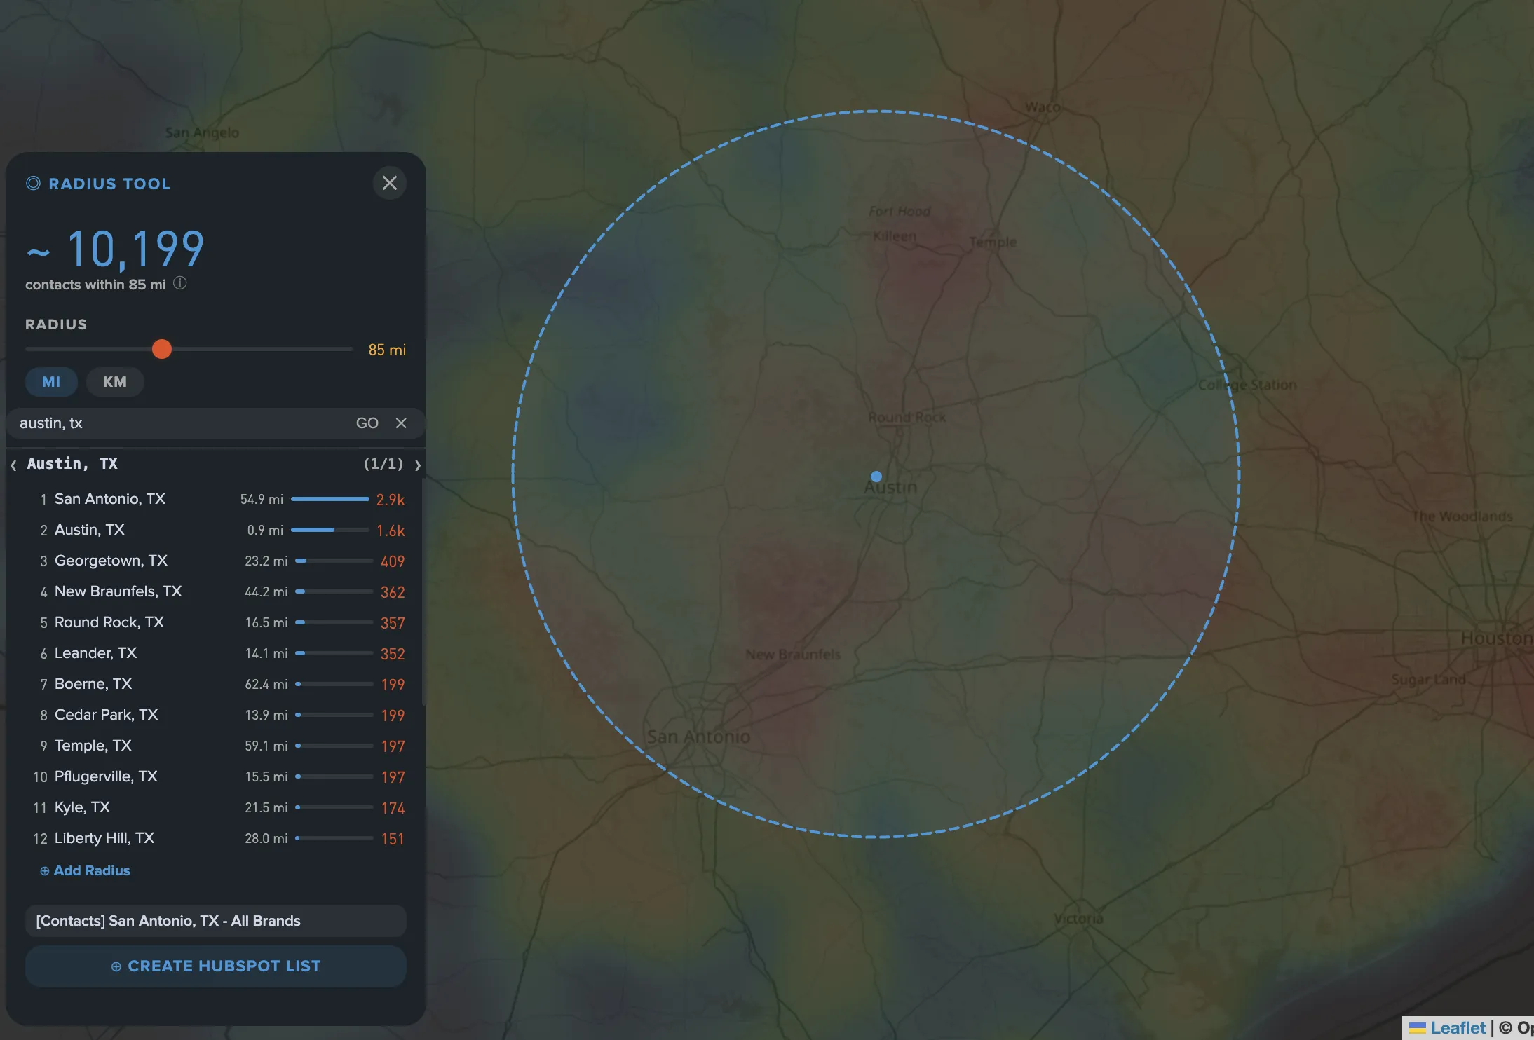Select the Georgetown, TX list row

[x=111, y=560]
